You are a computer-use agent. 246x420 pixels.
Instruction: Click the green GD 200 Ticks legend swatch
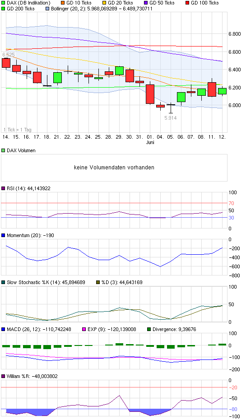tap(3, 9)
